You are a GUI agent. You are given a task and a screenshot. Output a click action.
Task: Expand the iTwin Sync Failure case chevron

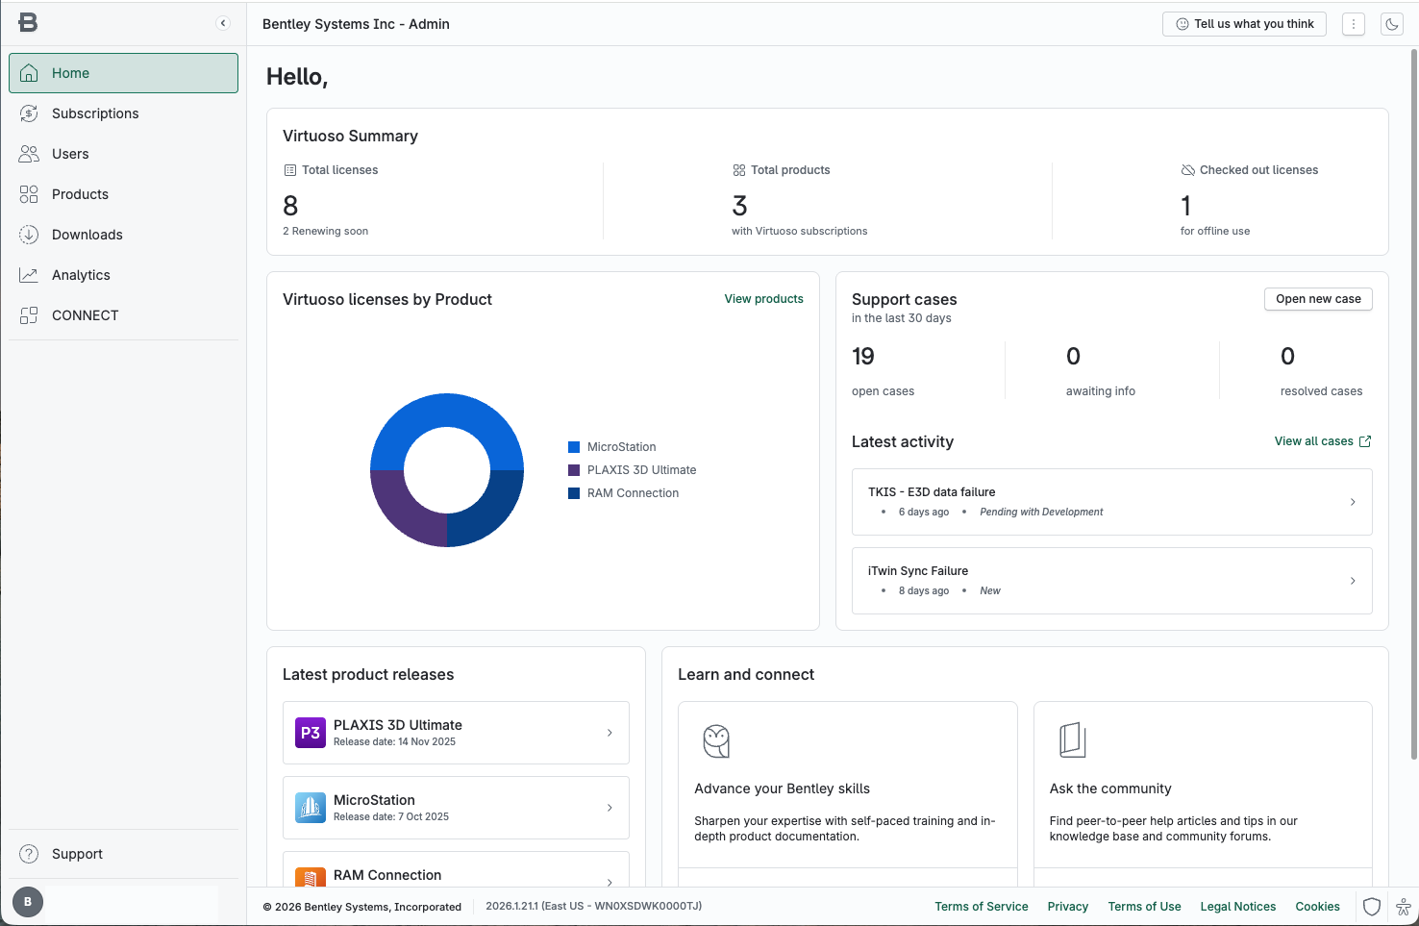[1353, 581]
